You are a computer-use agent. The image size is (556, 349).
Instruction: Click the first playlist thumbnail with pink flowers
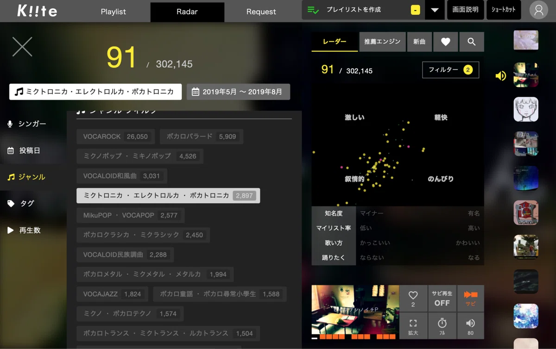(526, 40)
